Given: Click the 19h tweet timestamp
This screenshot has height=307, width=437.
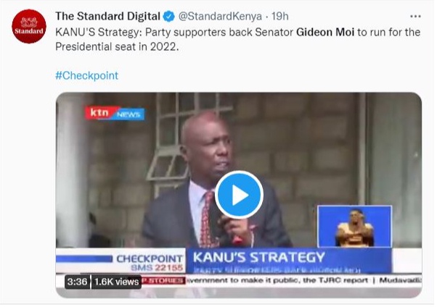Looking at the screenshot, I should (279, 17).
